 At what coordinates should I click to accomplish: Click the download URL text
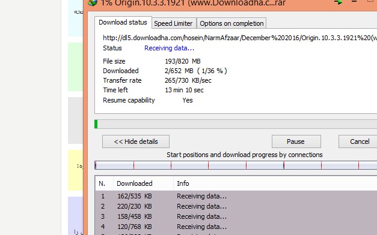(240, 38)
